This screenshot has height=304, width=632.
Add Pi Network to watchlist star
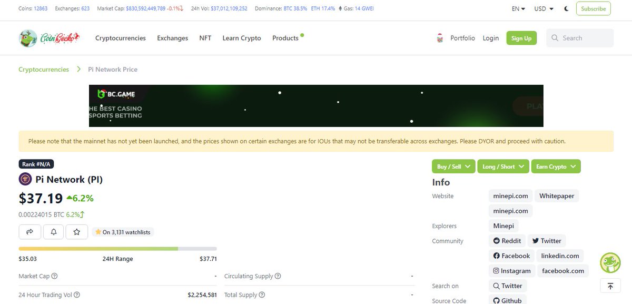tap(77, 232)
